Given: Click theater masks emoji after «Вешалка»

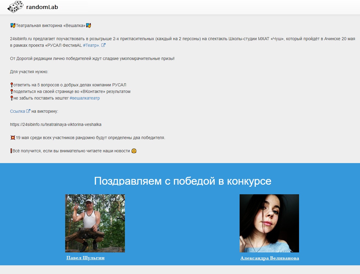Looking at the screenshot, I should [x=88, y=25].
